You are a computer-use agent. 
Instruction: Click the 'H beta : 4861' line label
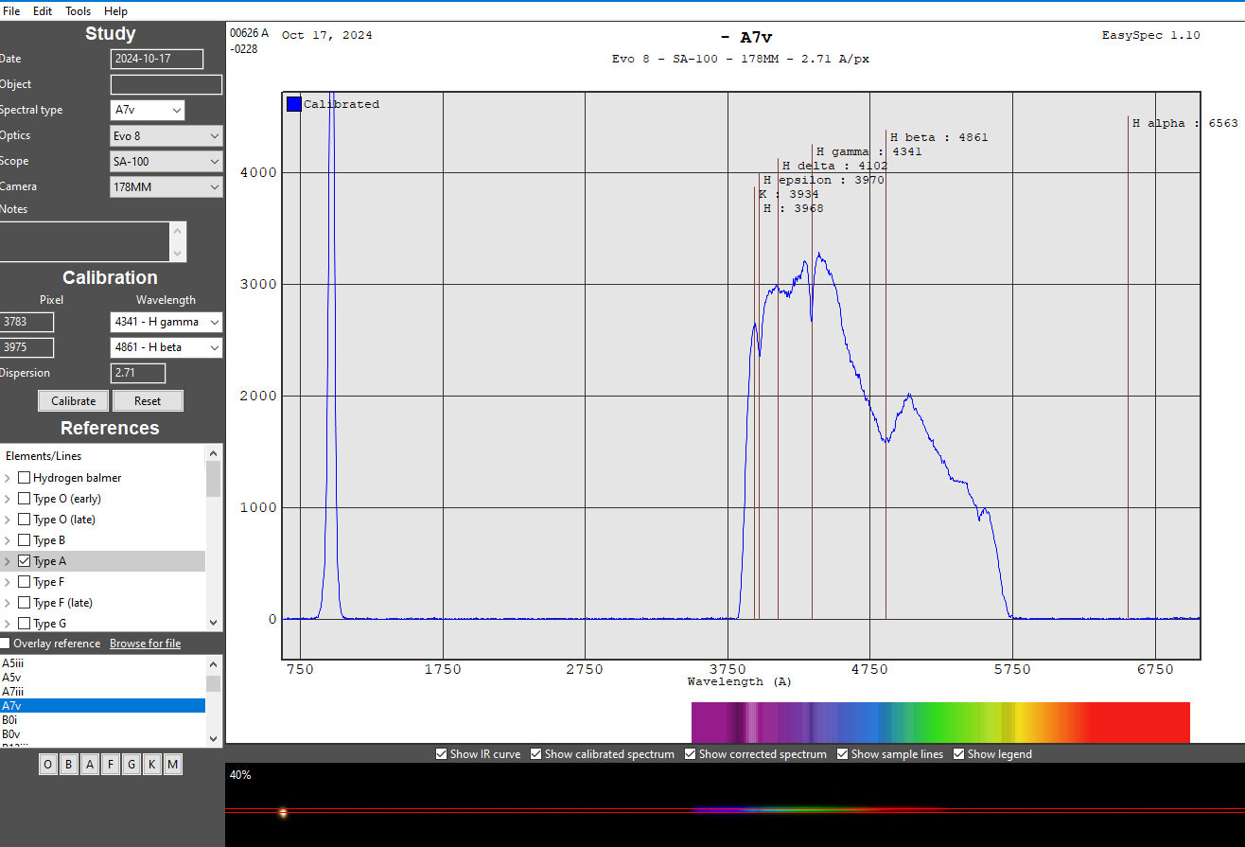click(939, 137)
